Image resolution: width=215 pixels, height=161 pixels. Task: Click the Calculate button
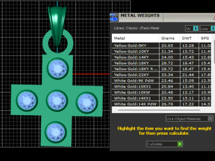164,144
